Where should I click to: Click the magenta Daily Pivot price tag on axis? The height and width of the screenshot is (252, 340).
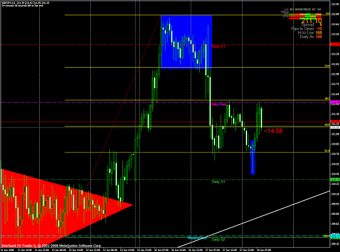click(x=335, y=102)
